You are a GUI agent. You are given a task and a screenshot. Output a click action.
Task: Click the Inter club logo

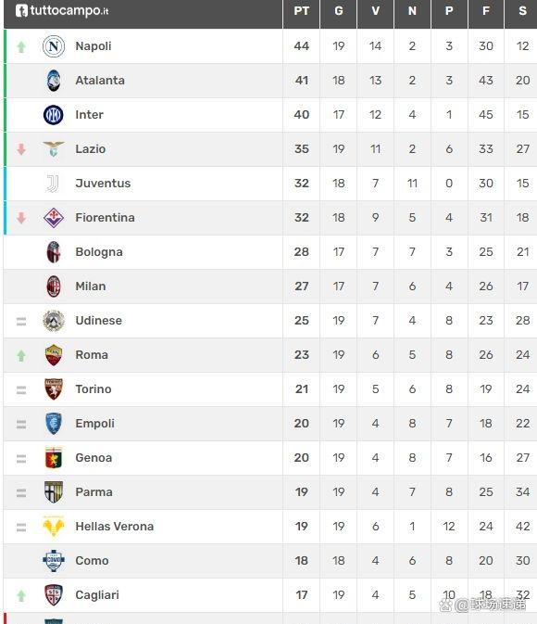[x=54, y=115]
